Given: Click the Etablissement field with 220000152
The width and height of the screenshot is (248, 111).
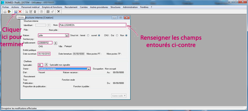Looking at the screenshot, I should point(45,43).
